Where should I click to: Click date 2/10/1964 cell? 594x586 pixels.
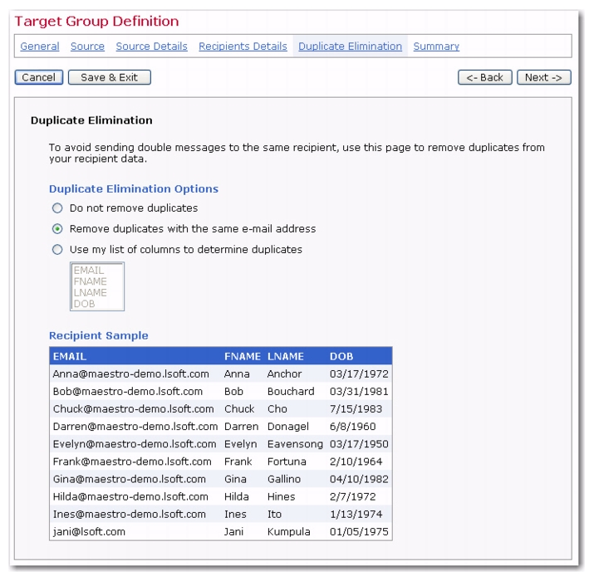tap(356, 461)
